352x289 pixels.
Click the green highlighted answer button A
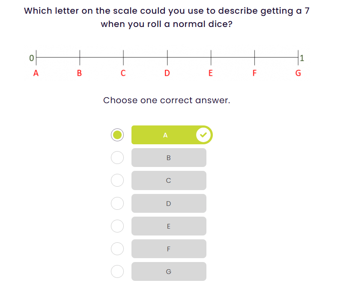165,135
